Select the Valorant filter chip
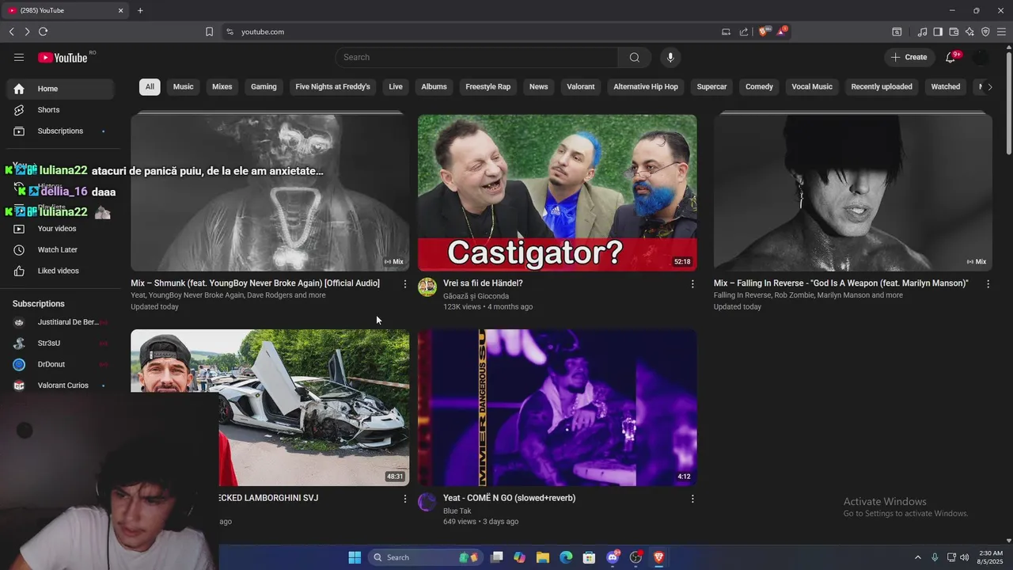This screenshot has width=1013, height=570. (581, 87)
